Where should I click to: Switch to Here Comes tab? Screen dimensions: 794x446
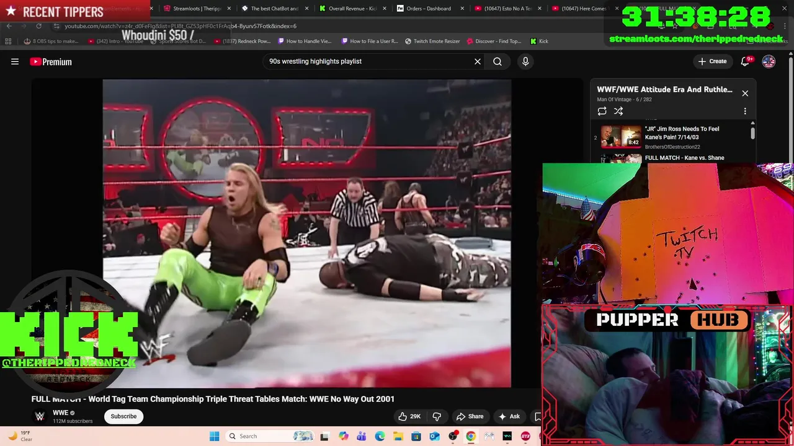[584, 9]
